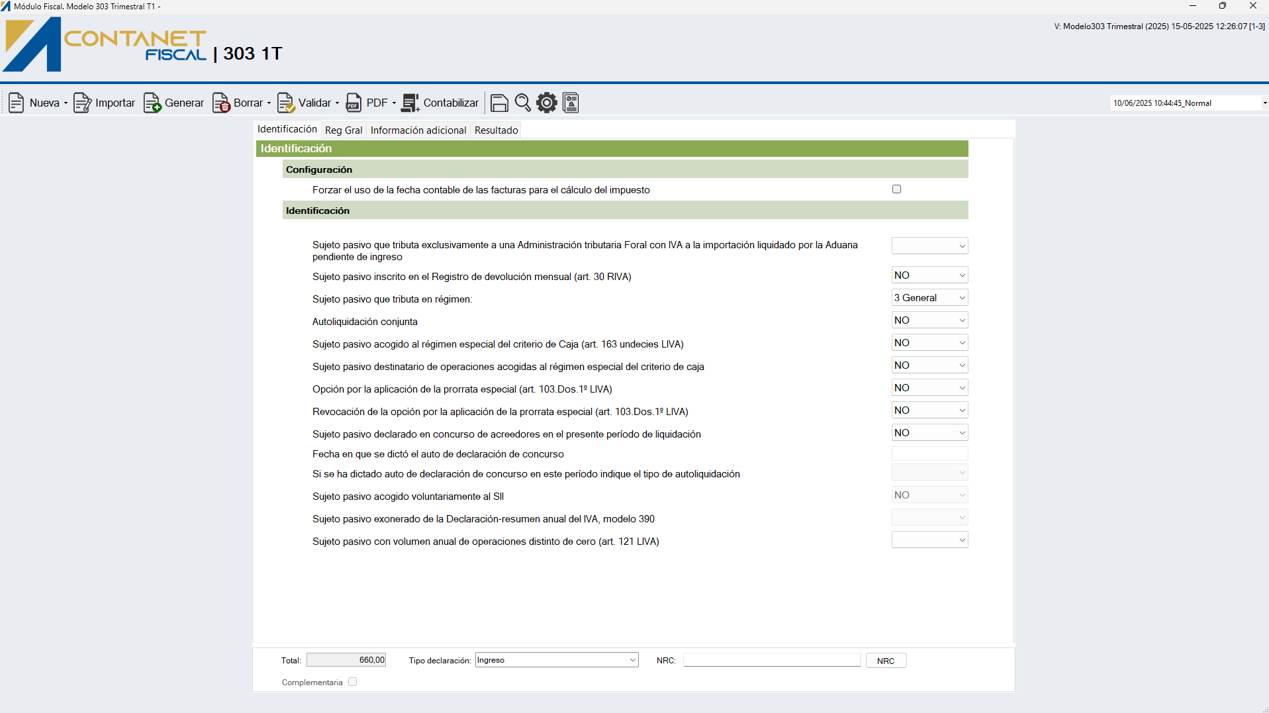
Task: Open the Revocación prorrata especial dropdown
Action: (x=929, y=410)
